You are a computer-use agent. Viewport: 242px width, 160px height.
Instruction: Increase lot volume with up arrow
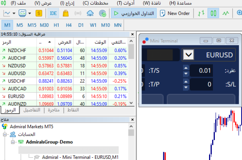tap(186, 68)
